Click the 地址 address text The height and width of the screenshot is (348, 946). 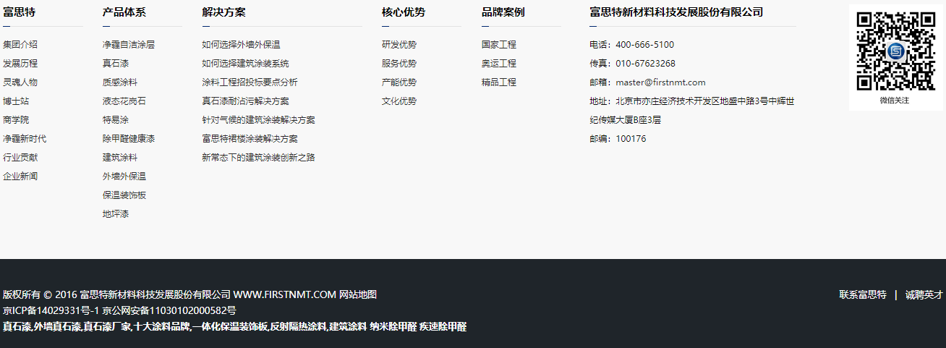[x=692, y=111]
